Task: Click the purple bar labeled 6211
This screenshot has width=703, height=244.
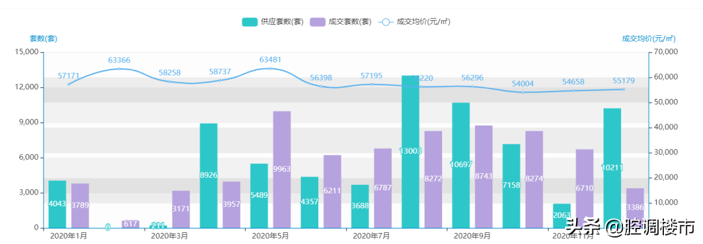Action: [x=332, y=191]
